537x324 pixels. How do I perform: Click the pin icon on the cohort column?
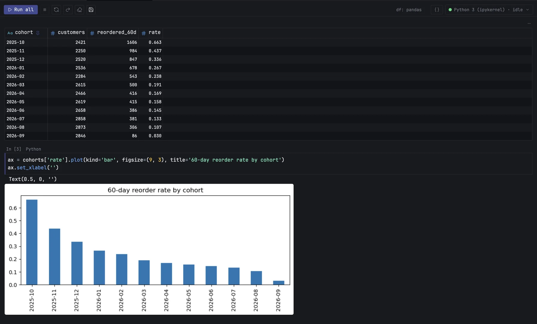pyautogui.click(x=38, y=33)
